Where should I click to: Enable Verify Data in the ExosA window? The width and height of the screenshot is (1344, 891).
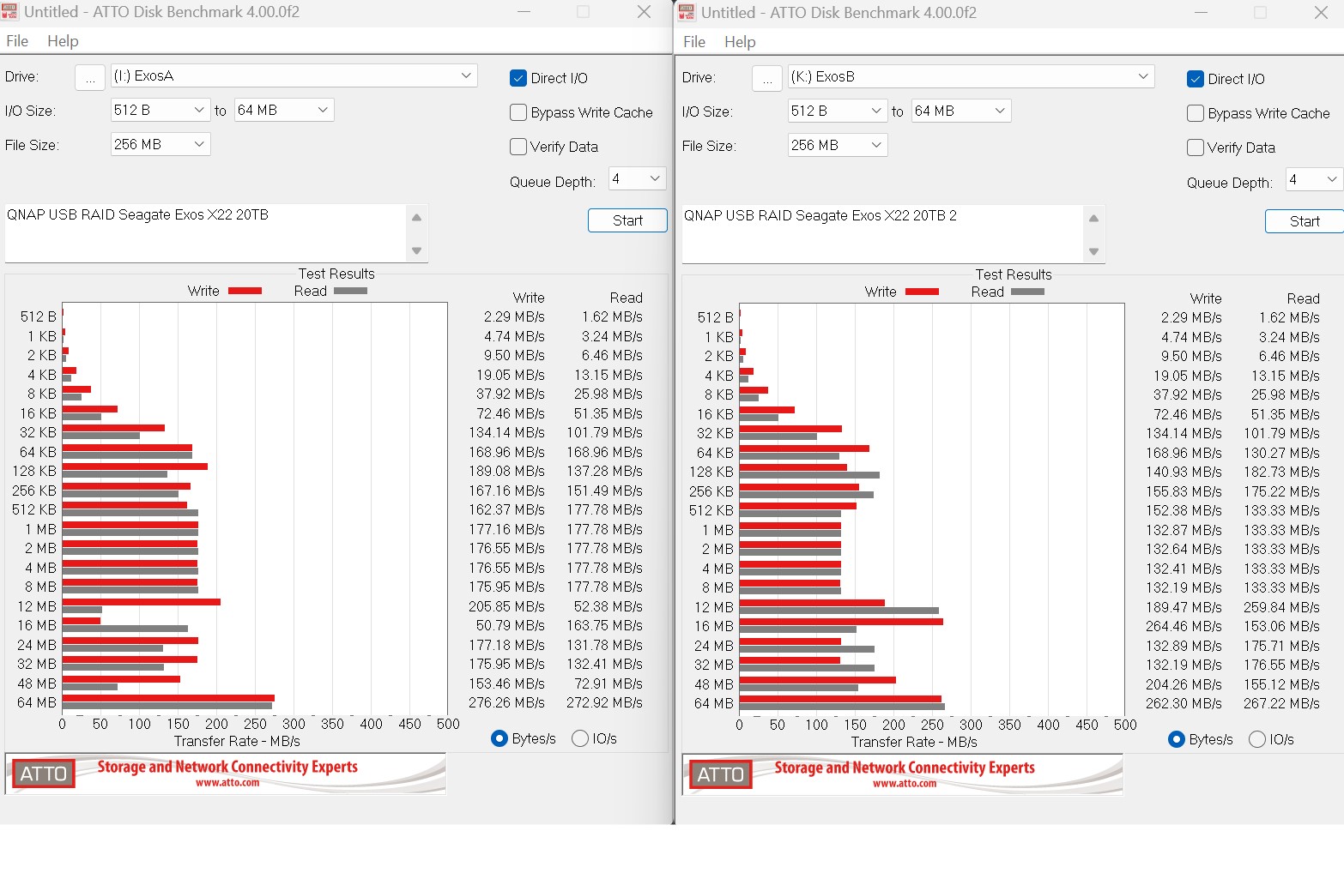518,147
